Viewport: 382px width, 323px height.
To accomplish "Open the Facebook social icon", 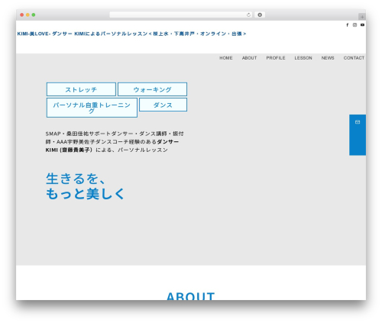I will click(x=347, y=25).
